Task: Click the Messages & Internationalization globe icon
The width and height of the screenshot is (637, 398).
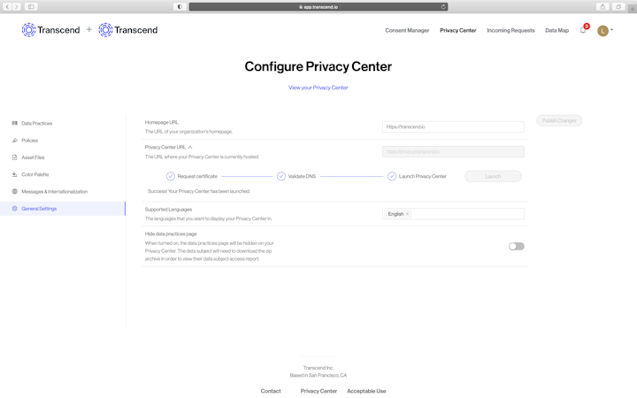Action: pos(14,191)
